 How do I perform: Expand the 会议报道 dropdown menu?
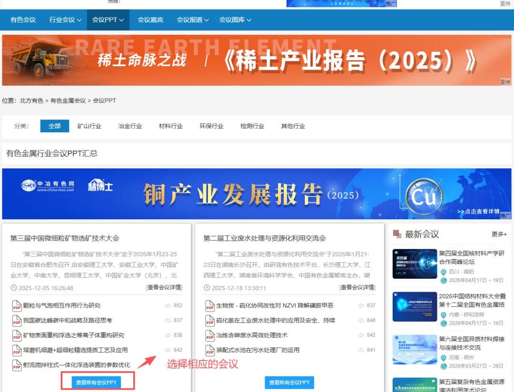193,20
